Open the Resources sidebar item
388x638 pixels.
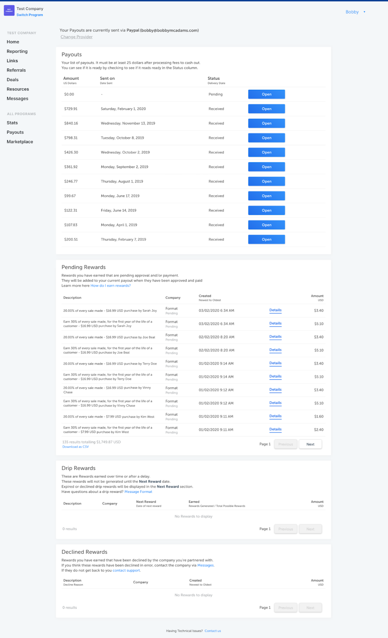click(18, 89)
